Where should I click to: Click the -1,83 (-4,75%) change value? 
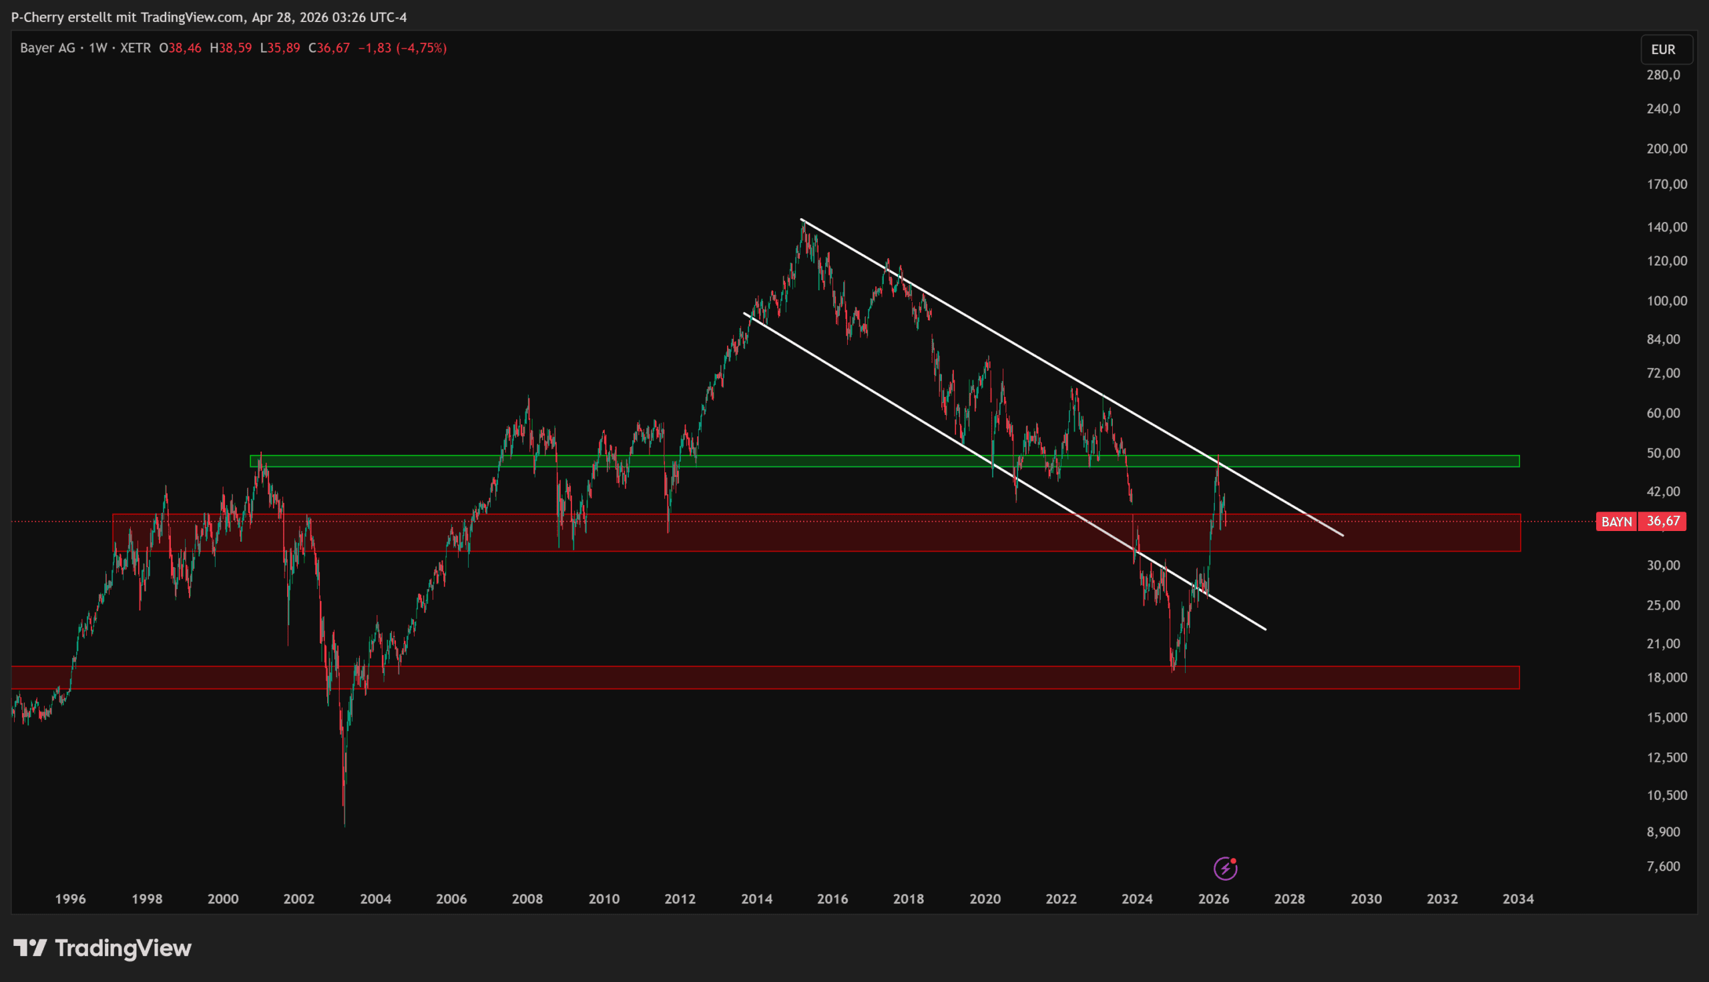pos(402,48)
